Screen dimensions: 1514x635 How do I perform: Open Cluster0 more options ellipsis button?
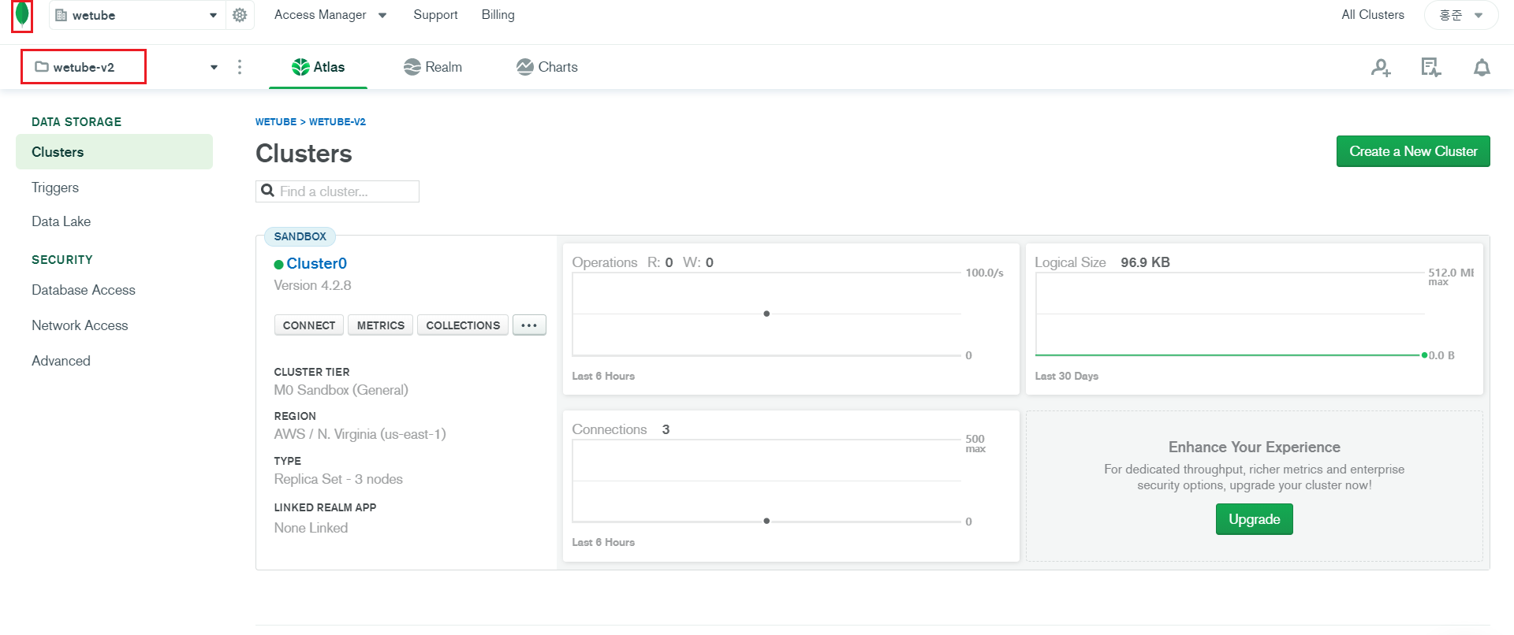coord(529,325)
